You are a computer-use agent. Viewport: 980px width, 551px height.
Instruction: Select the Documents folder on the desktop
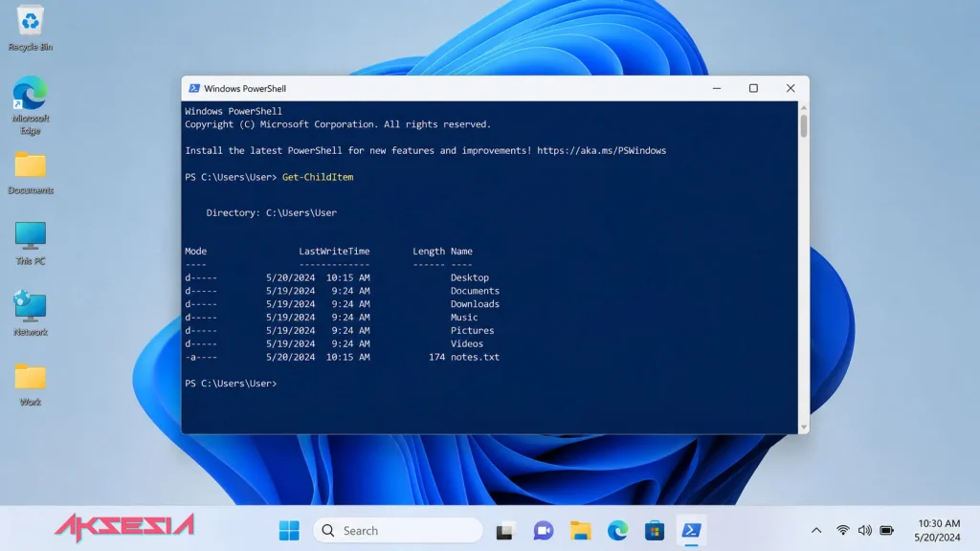pos(30,173)
